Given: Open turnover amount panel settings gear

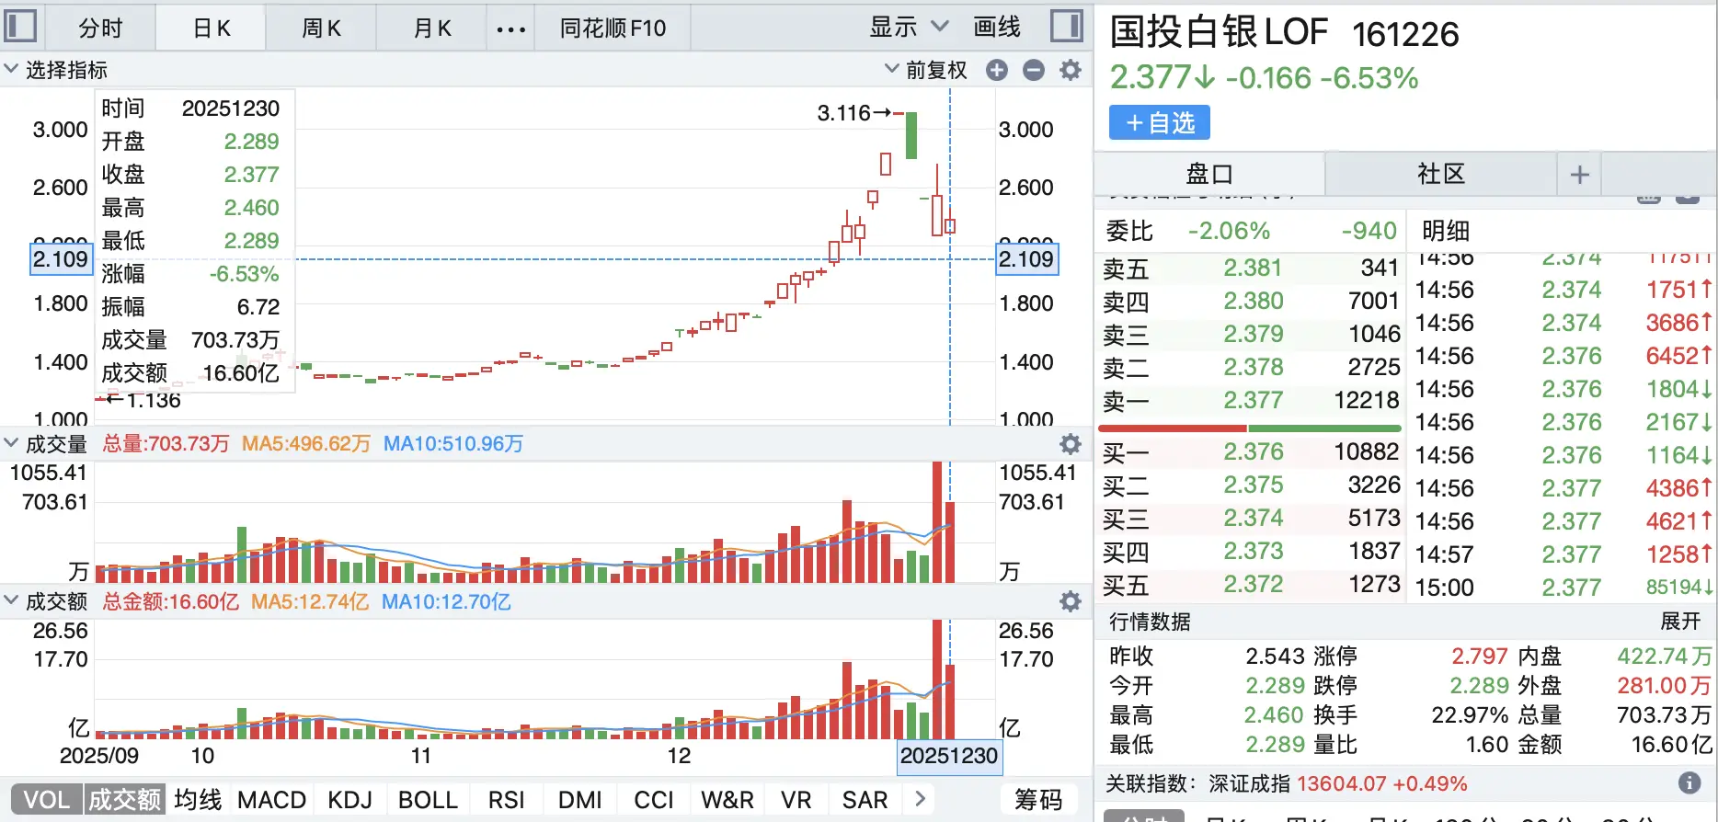Looking at the screenshot, I should (x=1071, y=601).
